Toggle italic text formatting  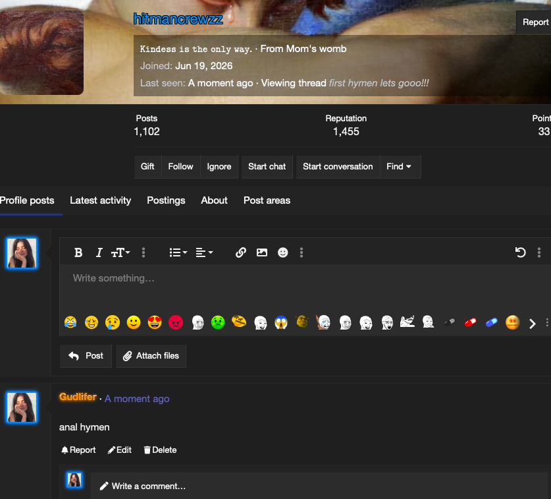(x=99, y=252)
